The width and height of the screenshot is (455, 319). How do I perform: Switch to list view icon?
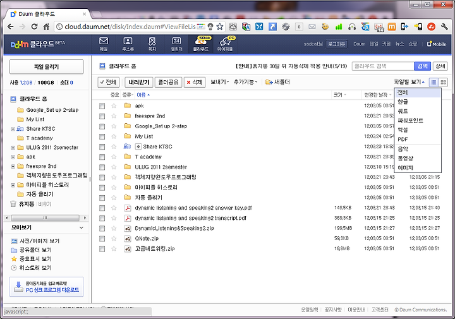pyautogui.click(x=434, y=82)
